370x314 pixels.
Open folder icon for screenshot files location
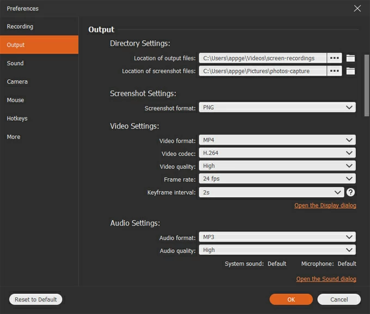pyautogui.click(x=350, y=71)
